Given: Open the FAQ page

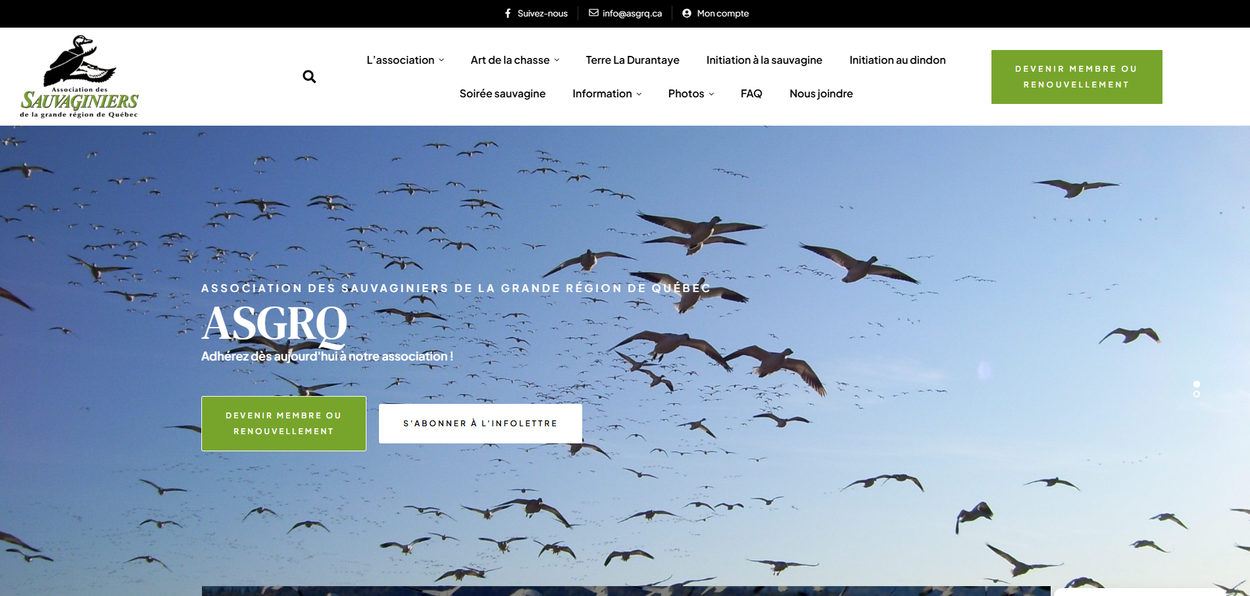Looking at the screenshot, I should (751, 93).
